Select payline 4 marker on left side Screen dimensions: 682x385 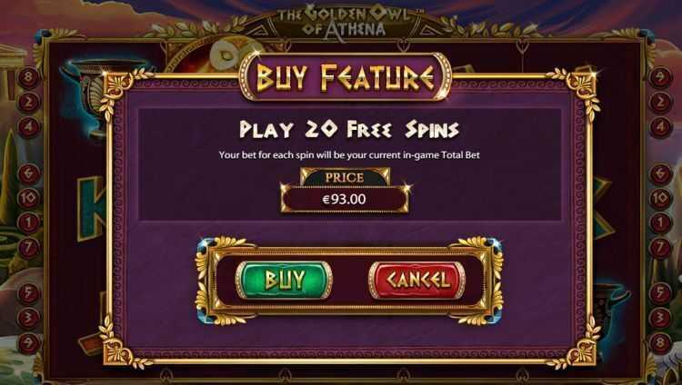pos(28,127)
